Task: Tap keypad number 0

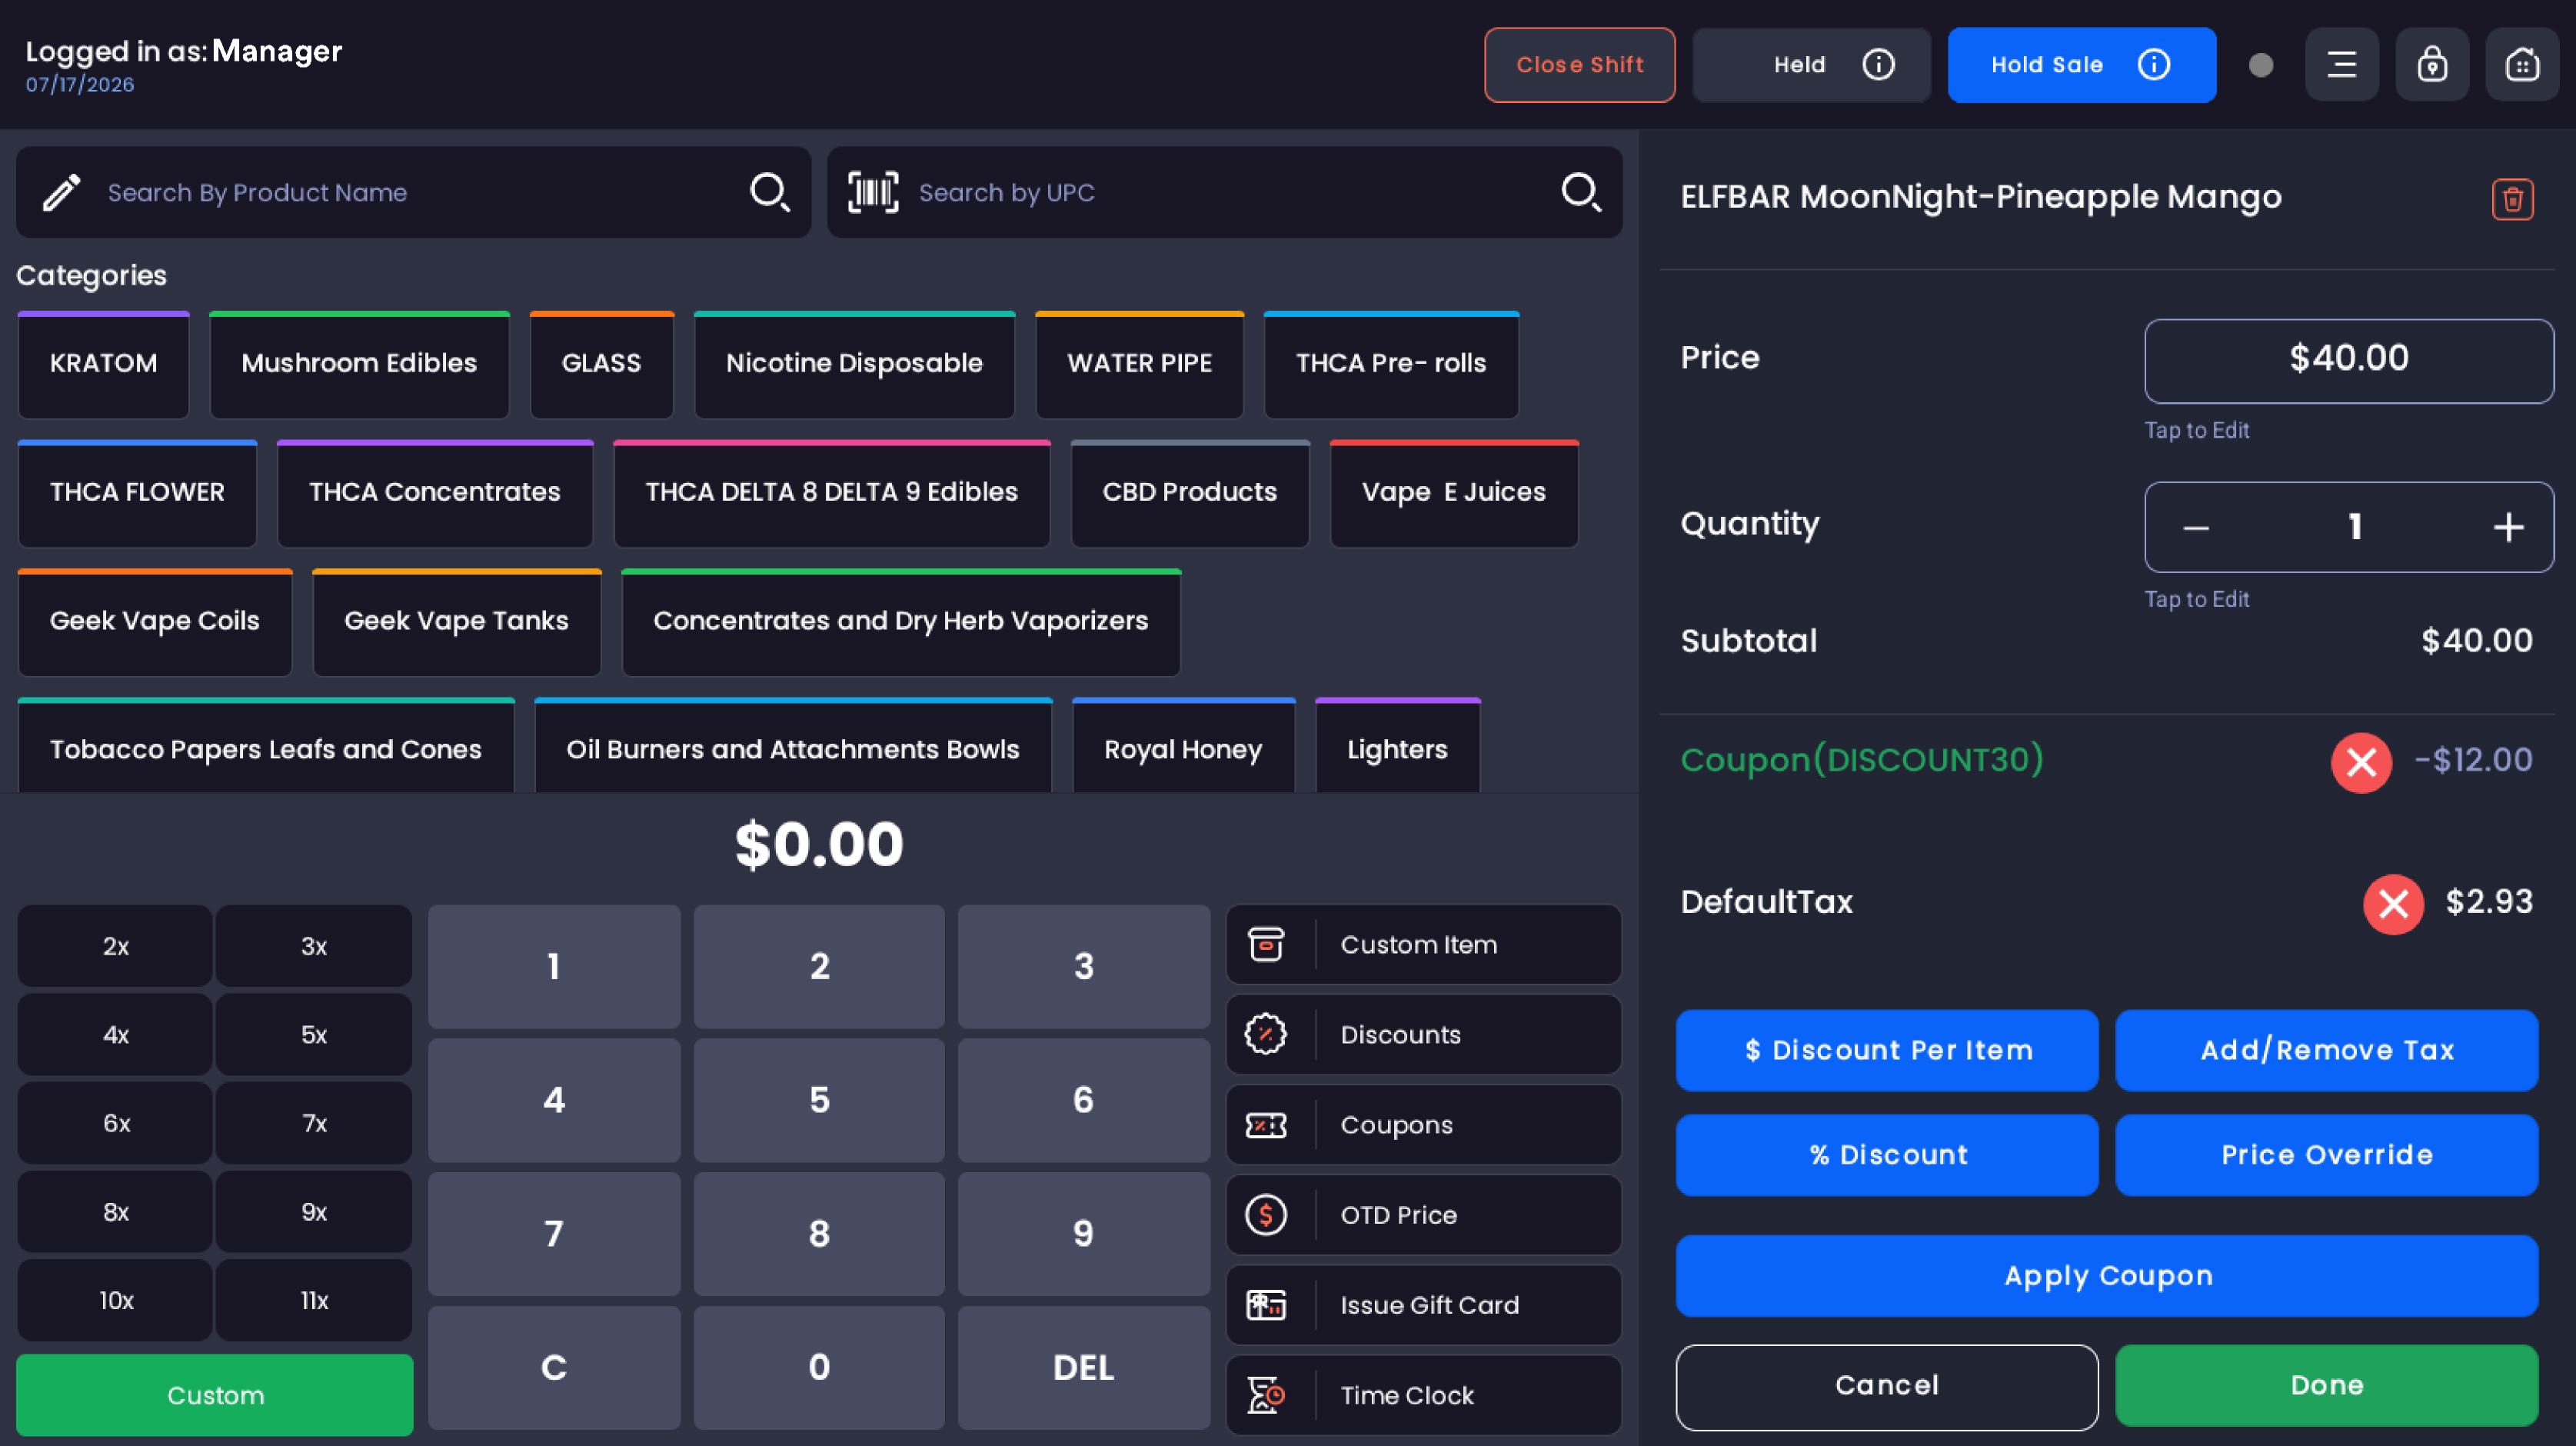Action: click(x=819, y=1367)
